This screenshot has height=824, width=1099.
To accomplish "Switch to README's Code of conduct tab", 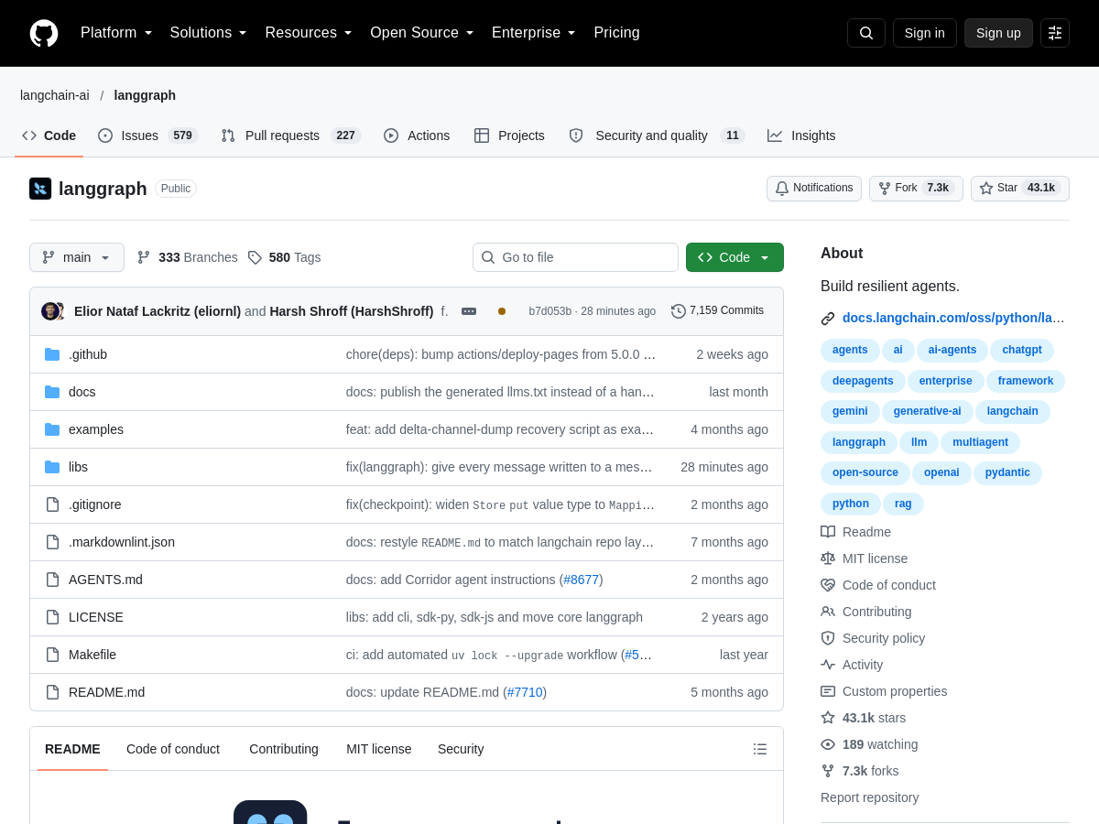I will 173,749.
